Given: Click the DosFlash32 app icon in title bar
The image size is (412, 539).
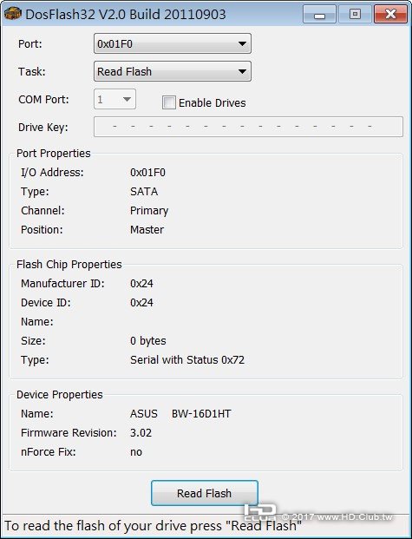Looking at the screenshot, I should pyautogui.click(x=13, y=14).
